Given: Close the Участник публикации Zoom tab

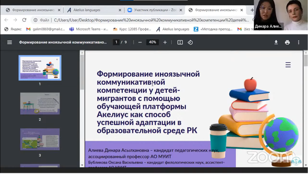Looking at the screenshot, I should tap(181, 10).
